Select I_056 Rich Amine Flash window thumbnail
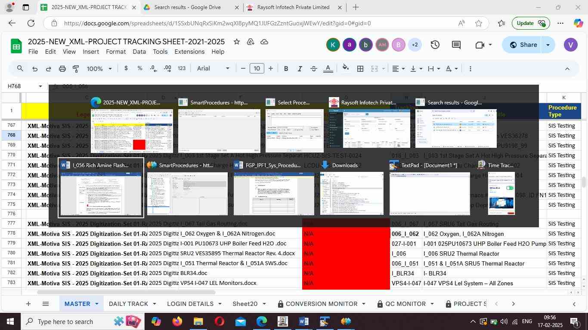This screenshot has height=330, width=588. point(101,188)
